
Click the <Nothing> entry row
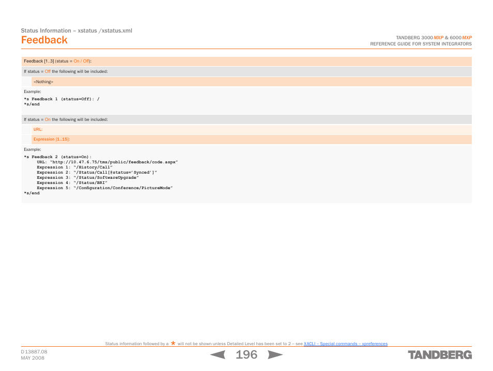(x=251, y=82)
